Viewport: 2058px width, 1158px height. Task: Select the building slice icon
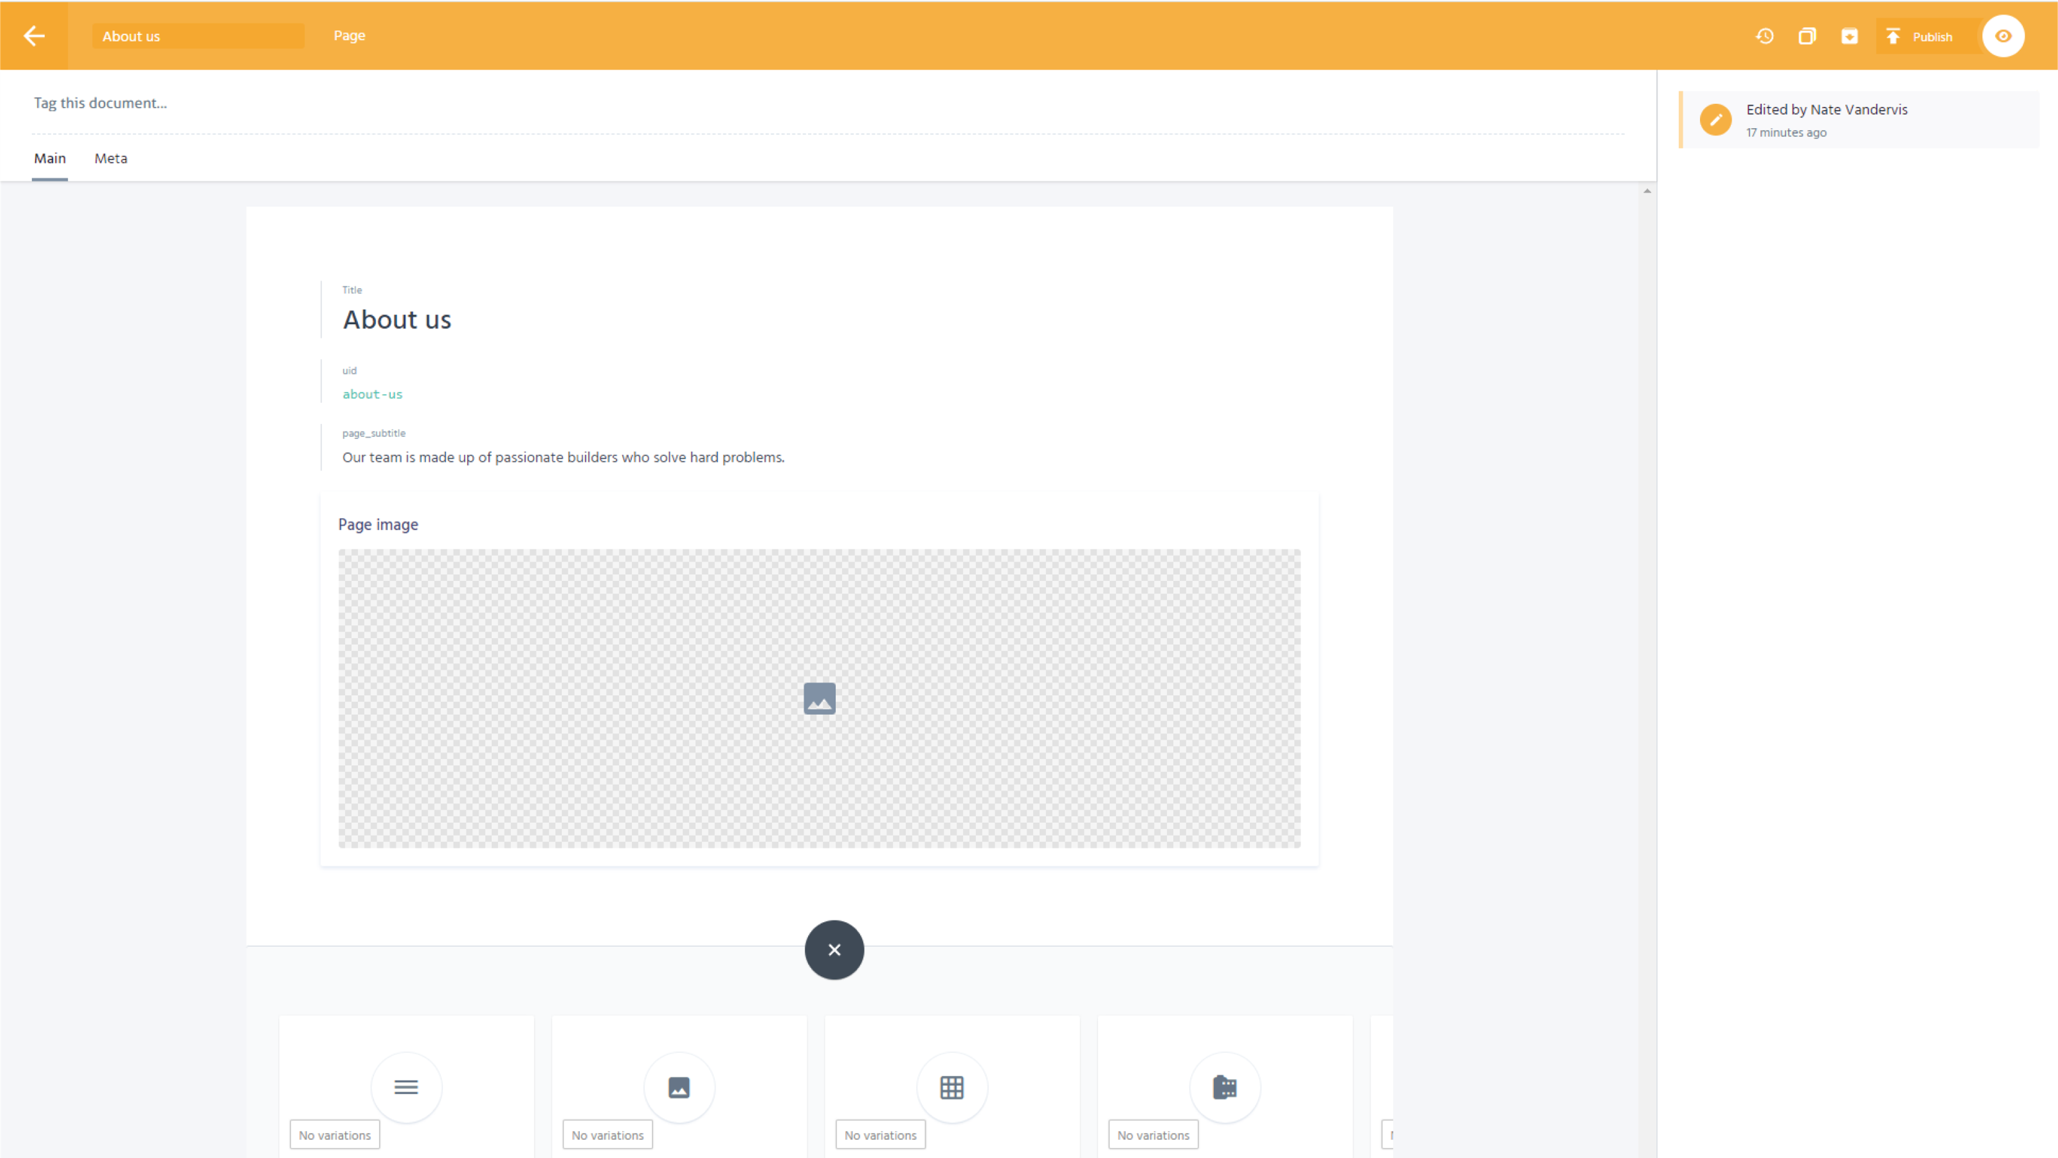(1225, 1087)
